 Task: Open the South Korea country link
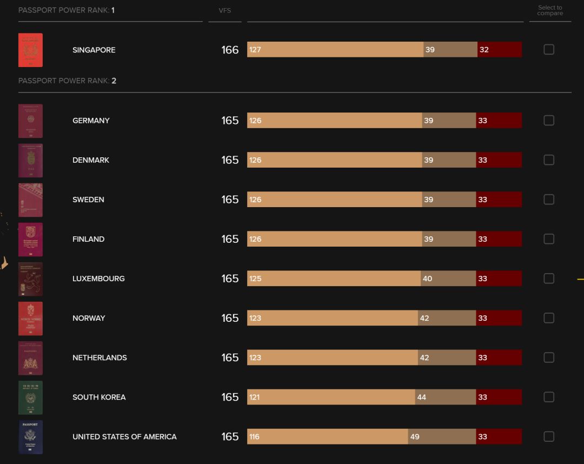point(99,397)
